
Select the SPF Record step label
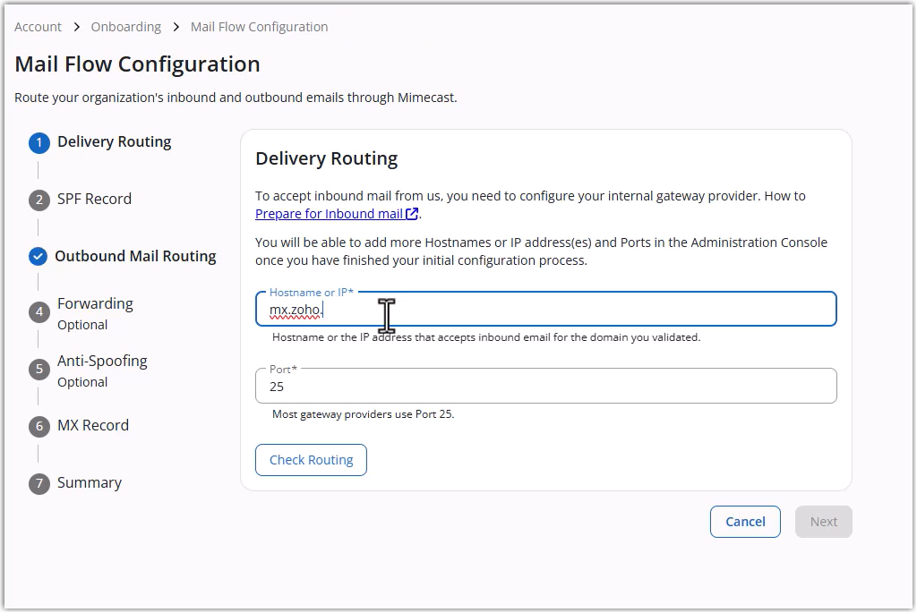click(95, 199)
